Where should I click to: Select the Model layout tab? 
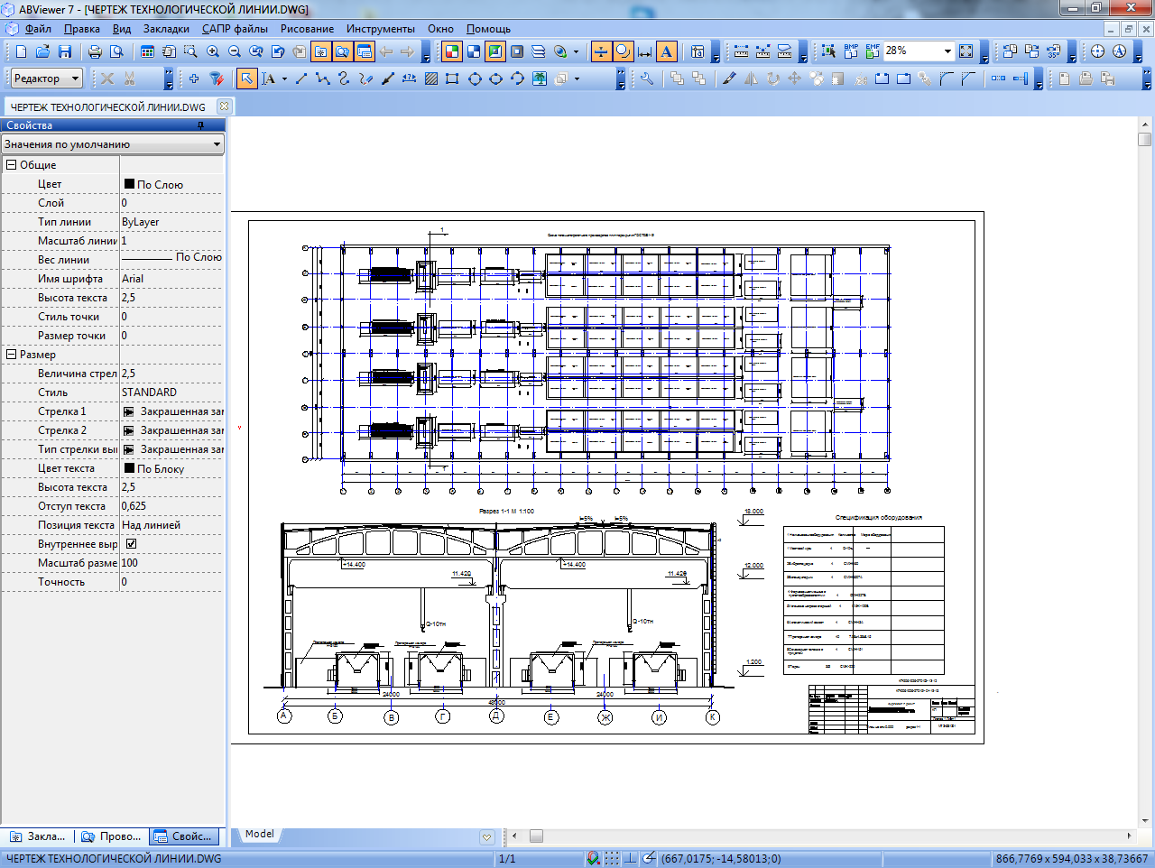click(260, 835)
